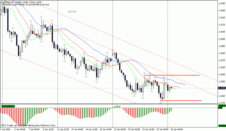
Task: Click the '19 Jan 00:00' time label
Action: (120, 129)
